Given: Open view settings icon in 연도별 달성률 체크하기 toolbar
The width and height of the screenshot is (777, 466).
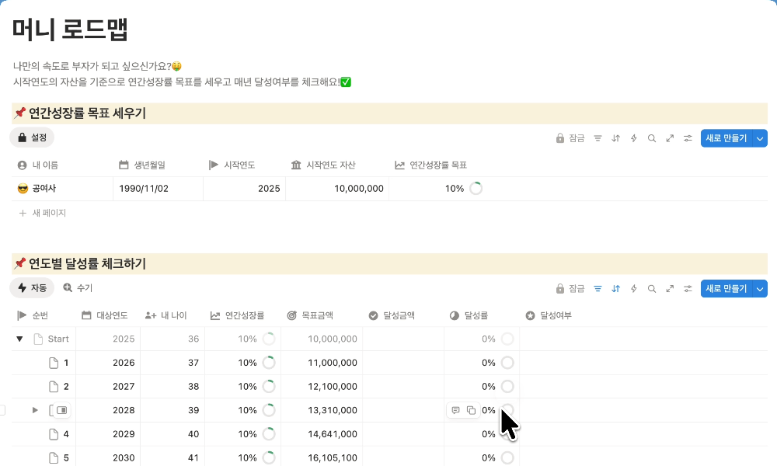Looking at the screenshot, I should (x=688, y=289).
